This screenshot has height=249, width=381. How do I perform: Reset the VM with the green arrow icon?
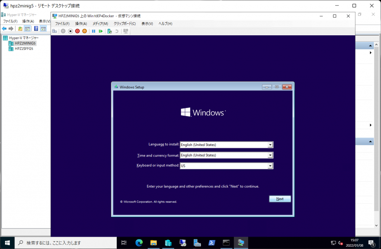pyautogui.click(x=100, y=31)
